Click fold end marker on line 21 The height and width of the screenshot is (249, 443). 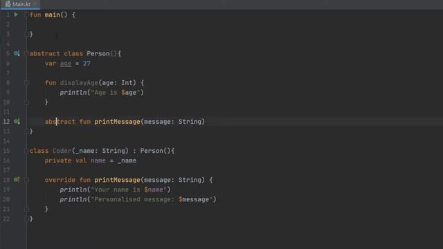click(26, 209)
